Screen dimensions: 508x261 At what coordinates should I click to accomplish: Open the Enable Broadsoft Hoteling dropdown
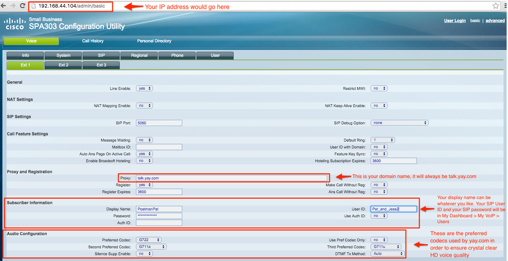click(x=144, y=161)
